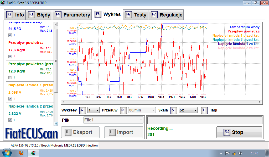This screenshot has height=157, width=269.
Task: Click the Recording ... status text
Action: [x=160, y=128]
